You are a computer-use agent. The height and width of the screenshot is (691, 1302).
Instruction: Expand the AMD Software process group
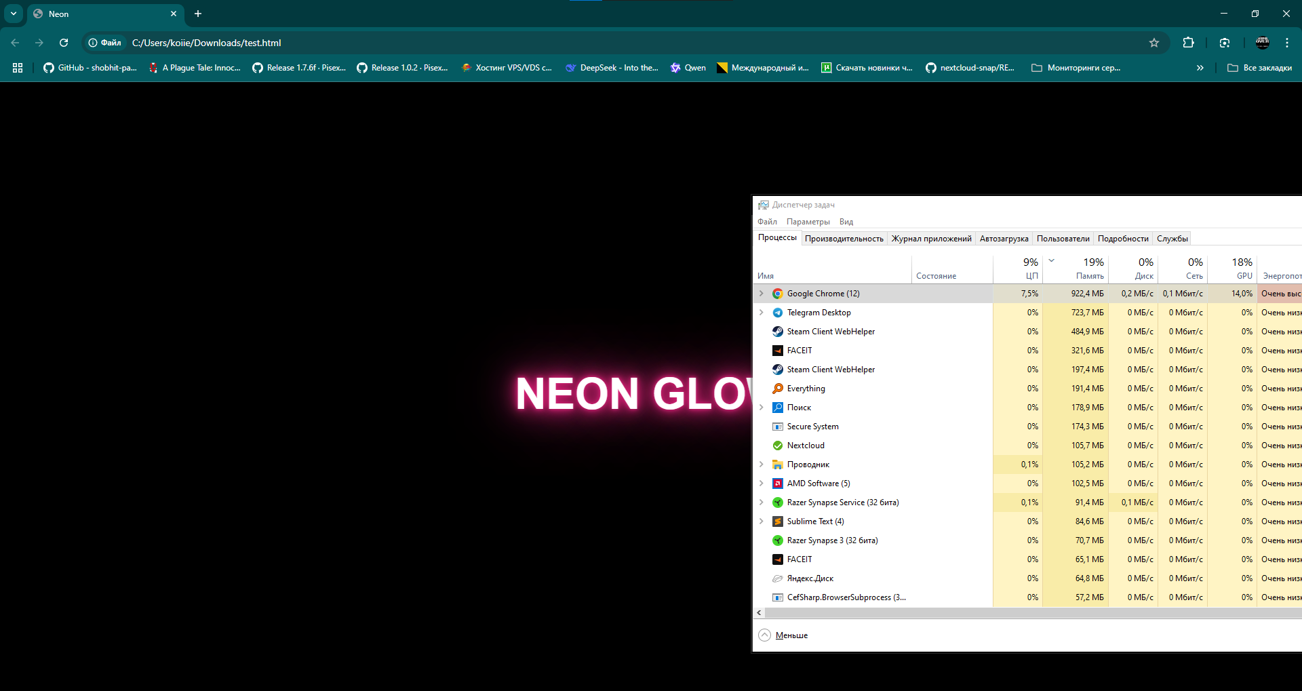click(x=762, y=483)
